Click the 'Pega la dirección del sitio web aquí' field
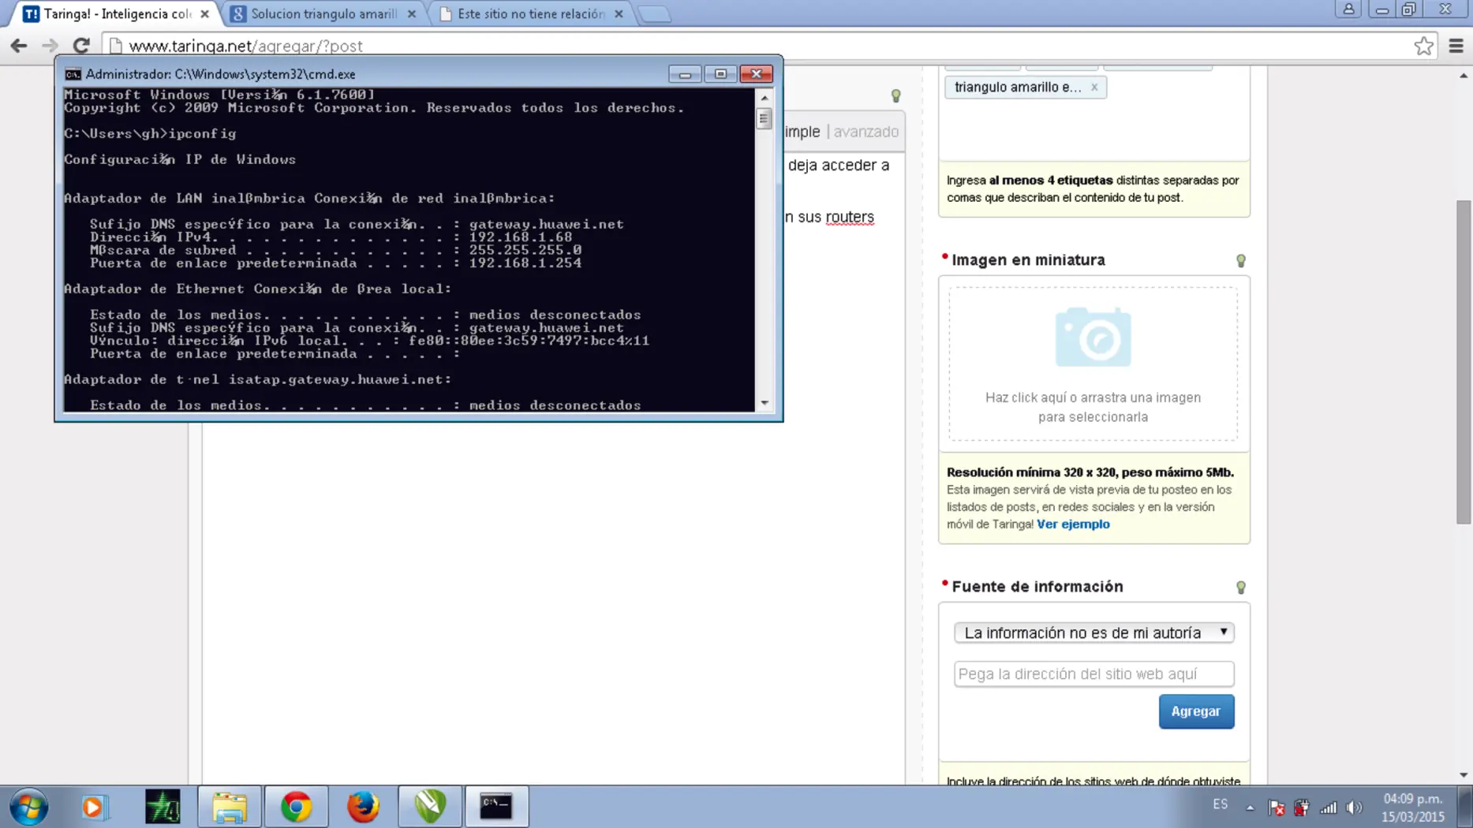The height and width of the screenshot is (828, 1473). tap(1094, 674)
